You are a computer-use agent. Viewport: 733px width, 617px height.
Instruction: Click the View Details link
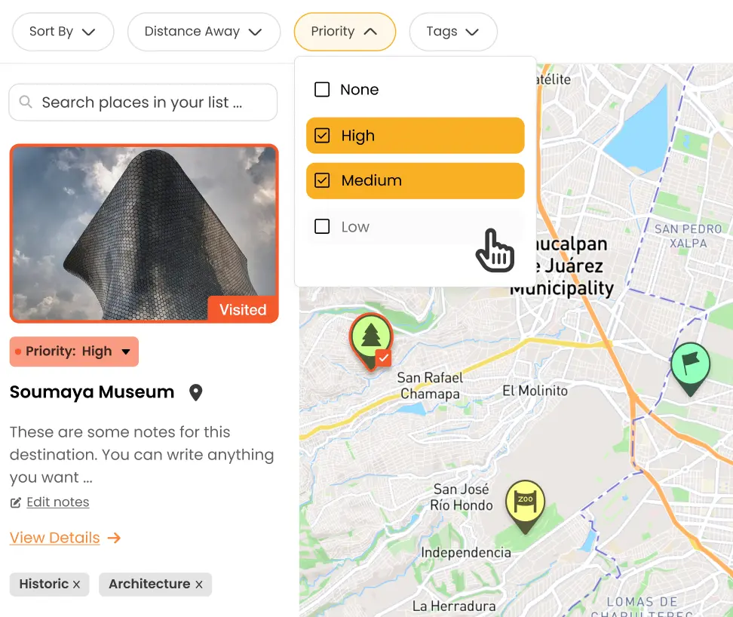click(x=56, y=537)
